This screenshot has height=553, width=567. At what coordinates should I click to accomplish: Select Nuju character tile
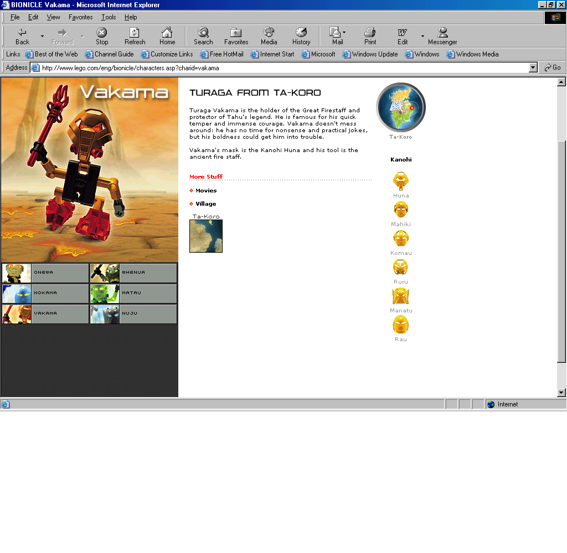(x=133, y=314)
